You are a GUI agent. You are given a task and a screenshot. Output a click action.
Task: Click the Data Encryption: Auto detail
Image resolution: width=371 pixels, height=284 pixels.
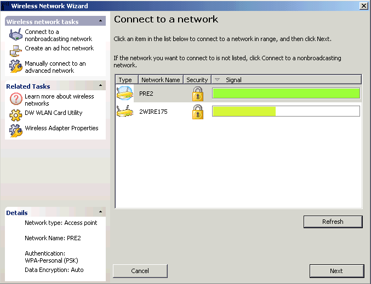[54, 270]
